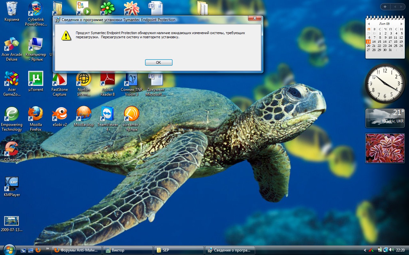Open the volume speaker tray icon
This screenshot has height=255, width=409.
392,250
